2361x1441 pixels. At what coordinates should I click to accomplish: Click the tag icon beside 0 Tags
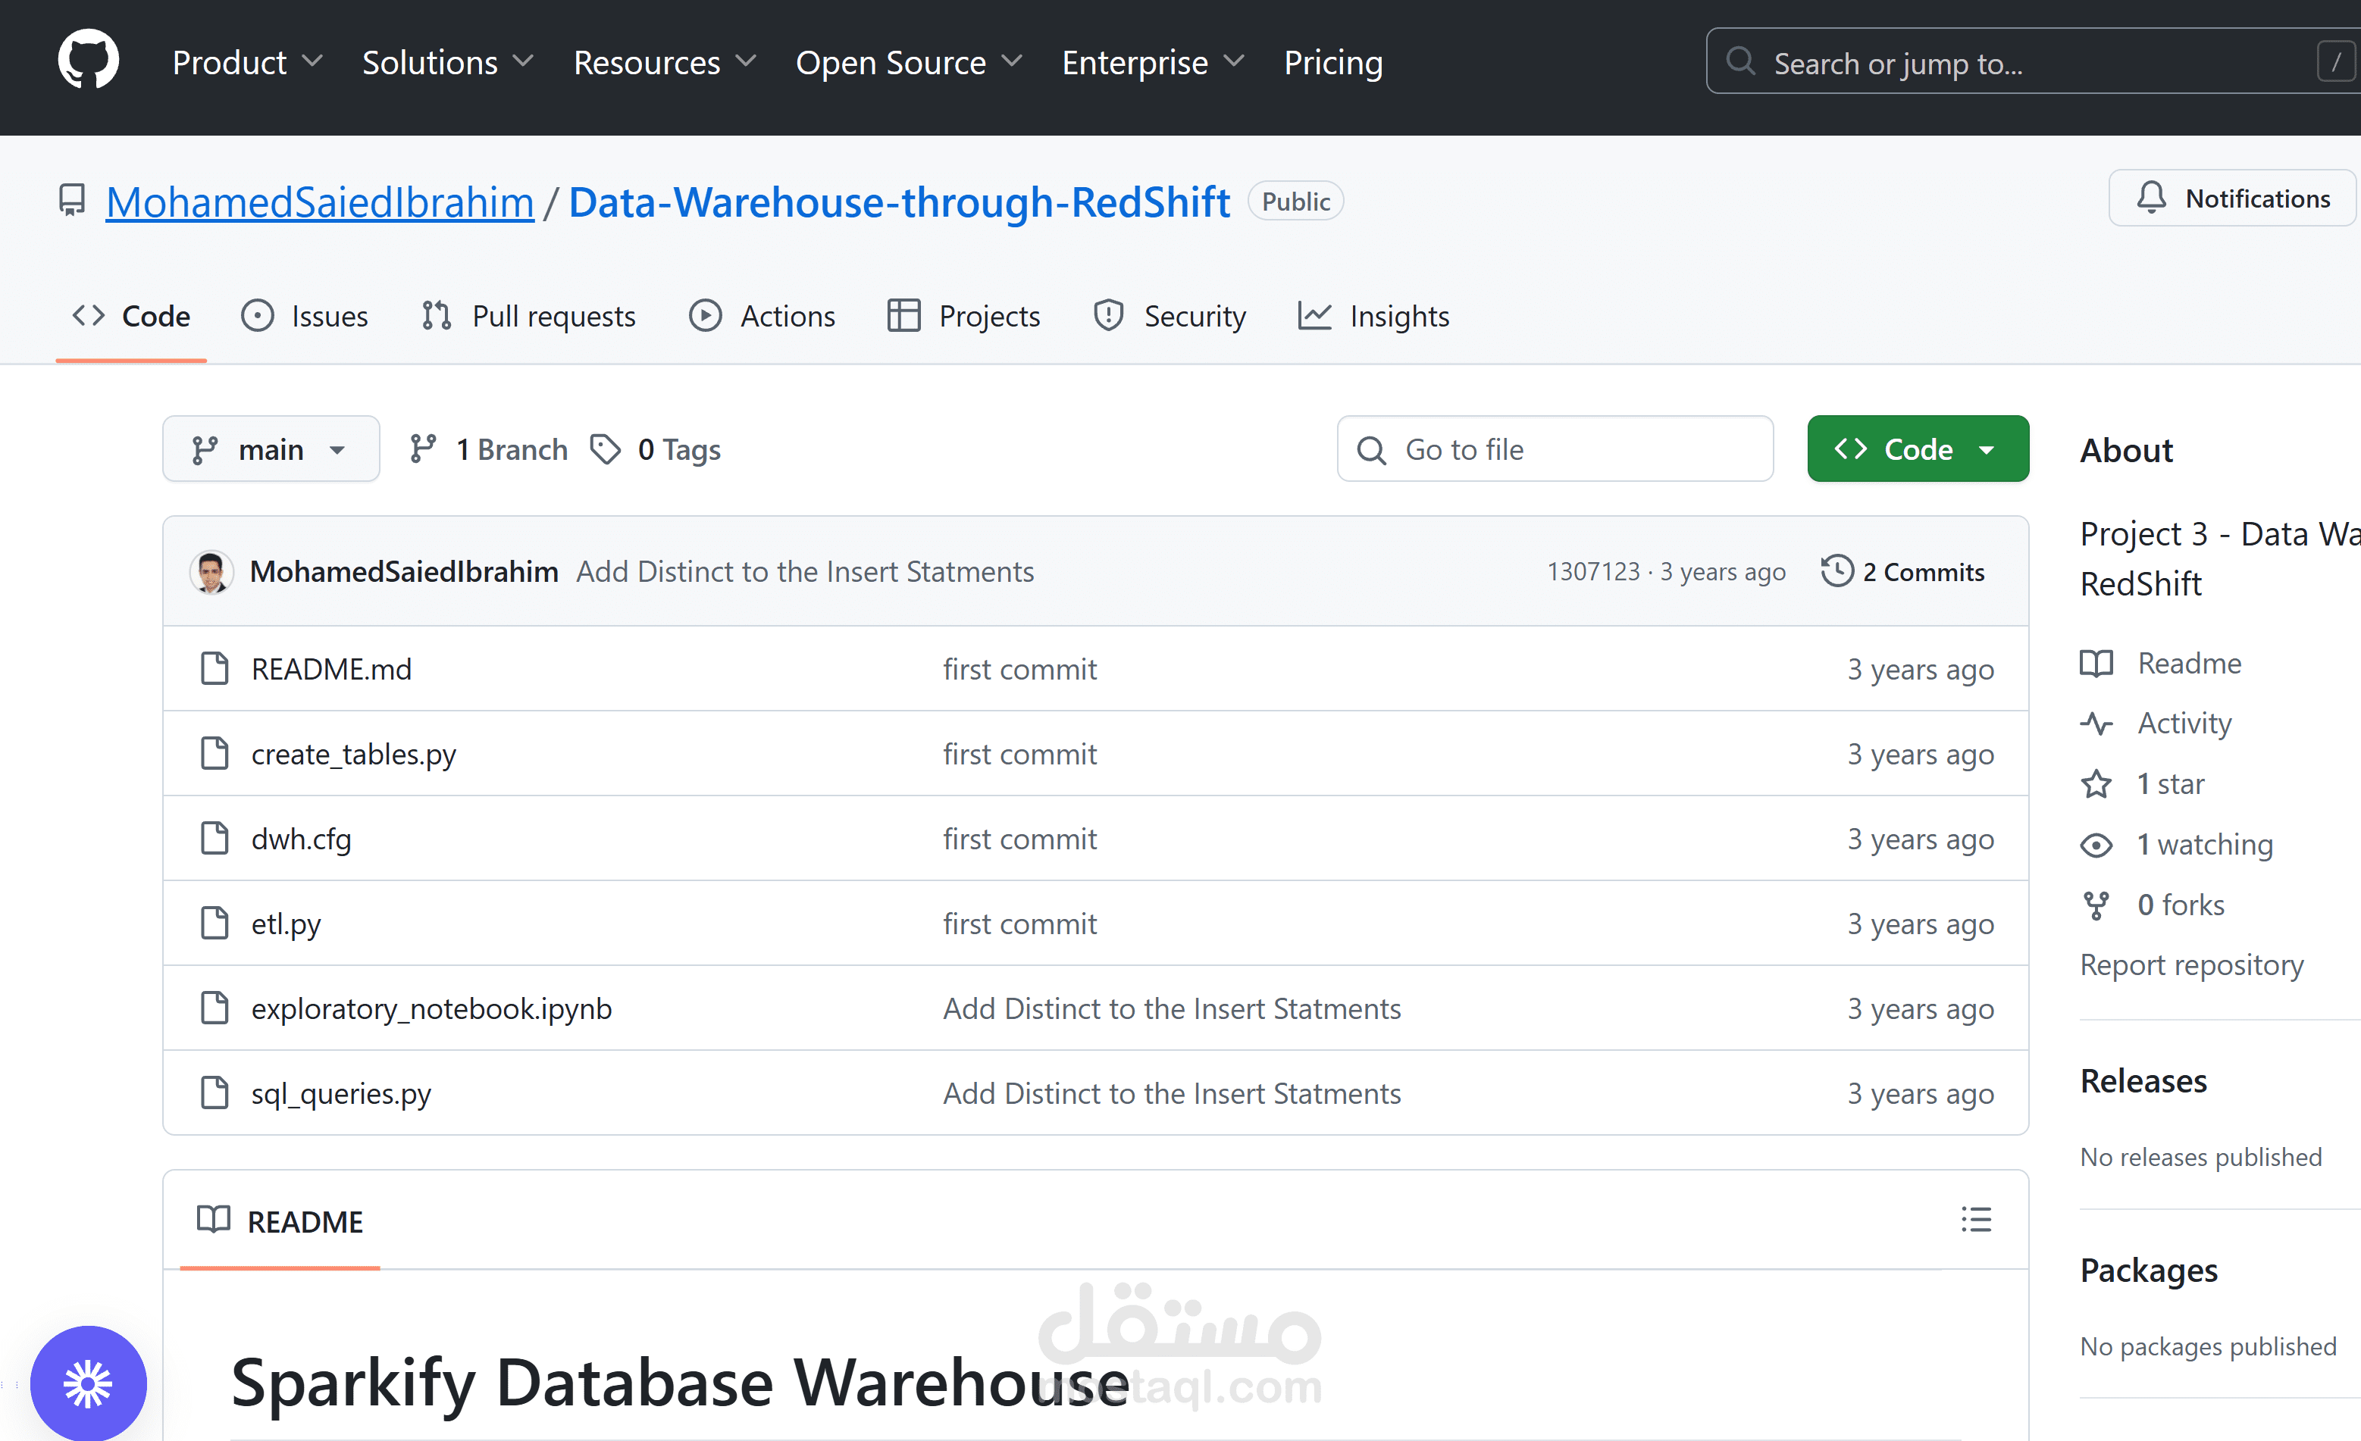point(605,448)
